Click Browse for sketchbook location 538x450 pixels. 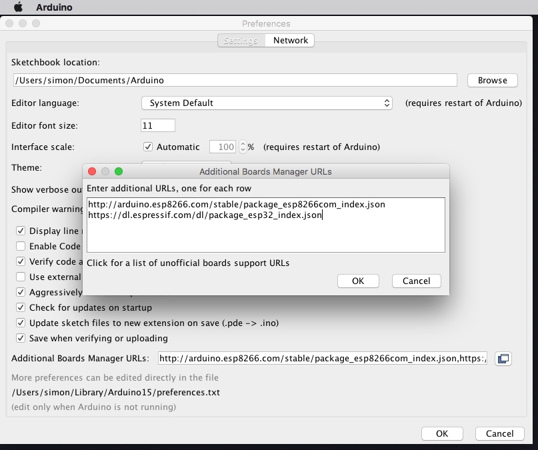492,80
